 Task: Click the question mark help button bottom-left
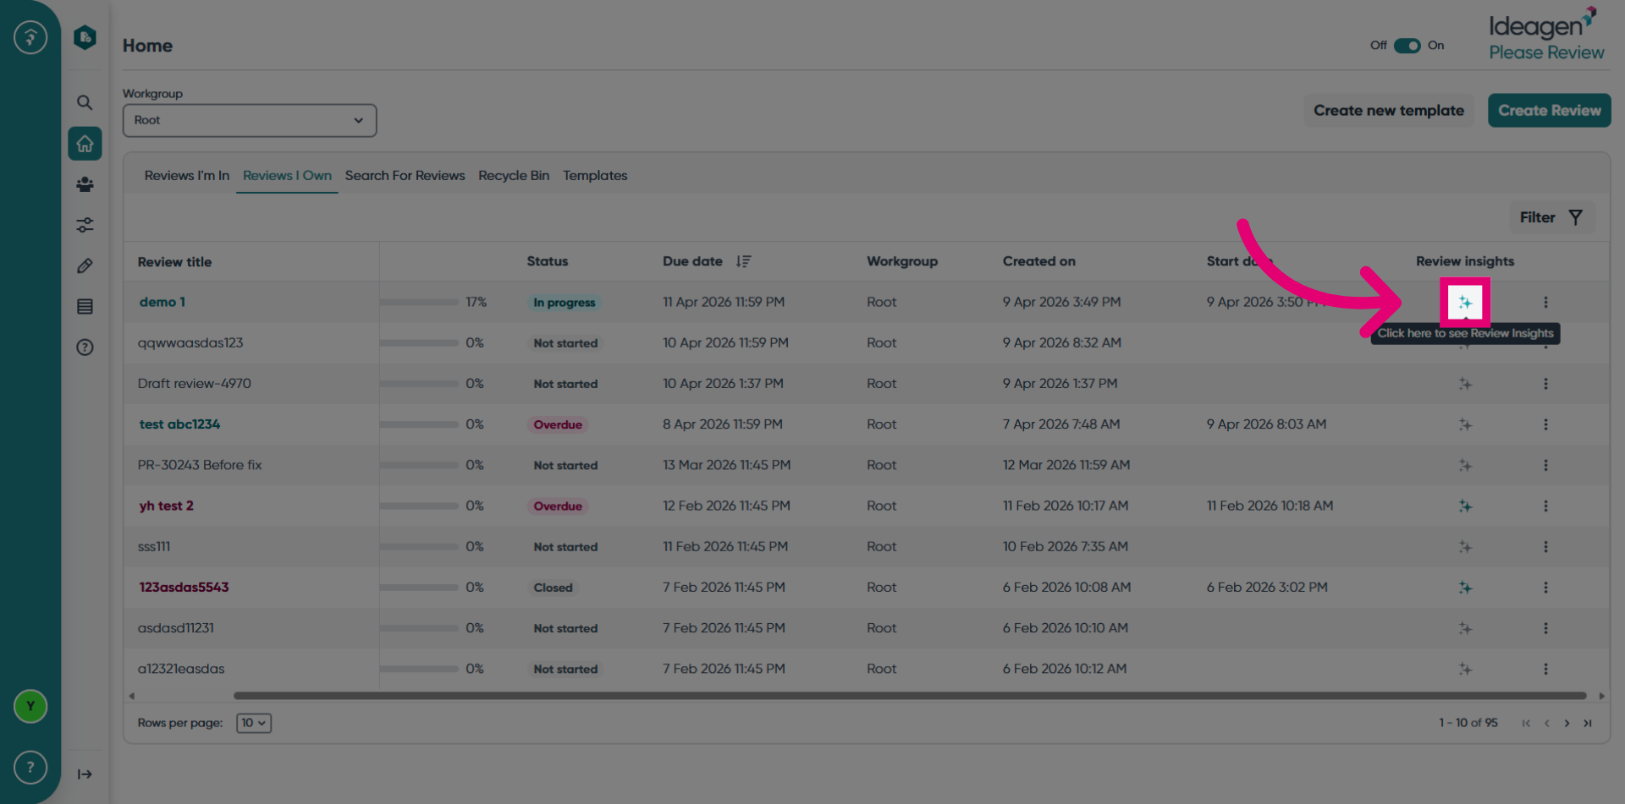pos(30,767)
